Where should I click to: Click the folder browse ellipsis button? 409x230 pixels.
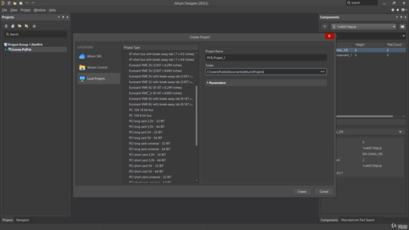(322, 72)
